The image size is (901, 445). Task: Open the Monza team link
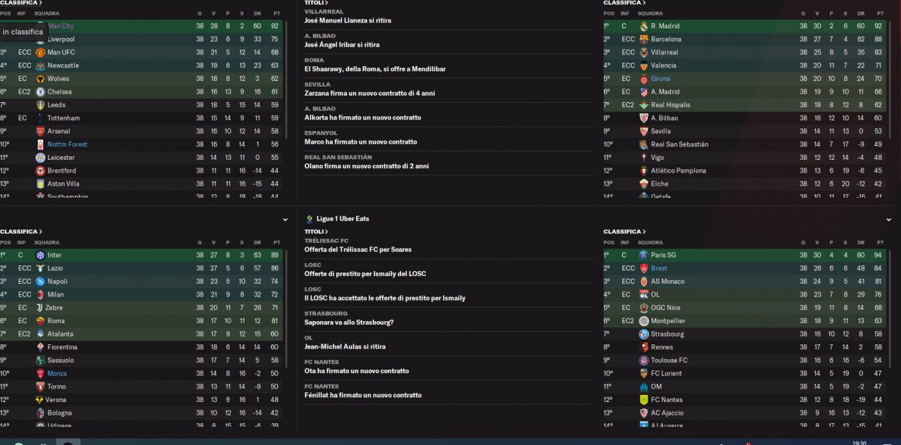click(x=57, y=373)
